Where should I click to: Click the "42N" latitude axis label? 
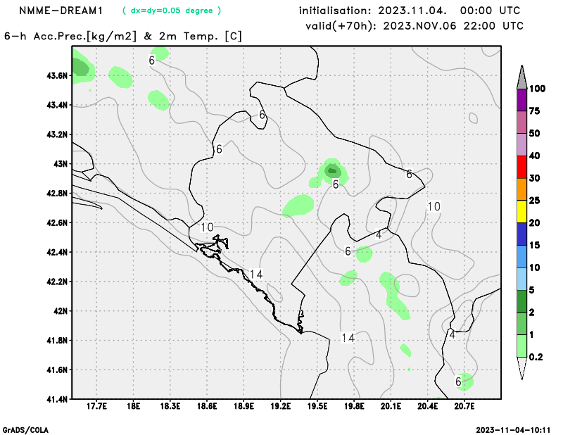coord(60,311)
